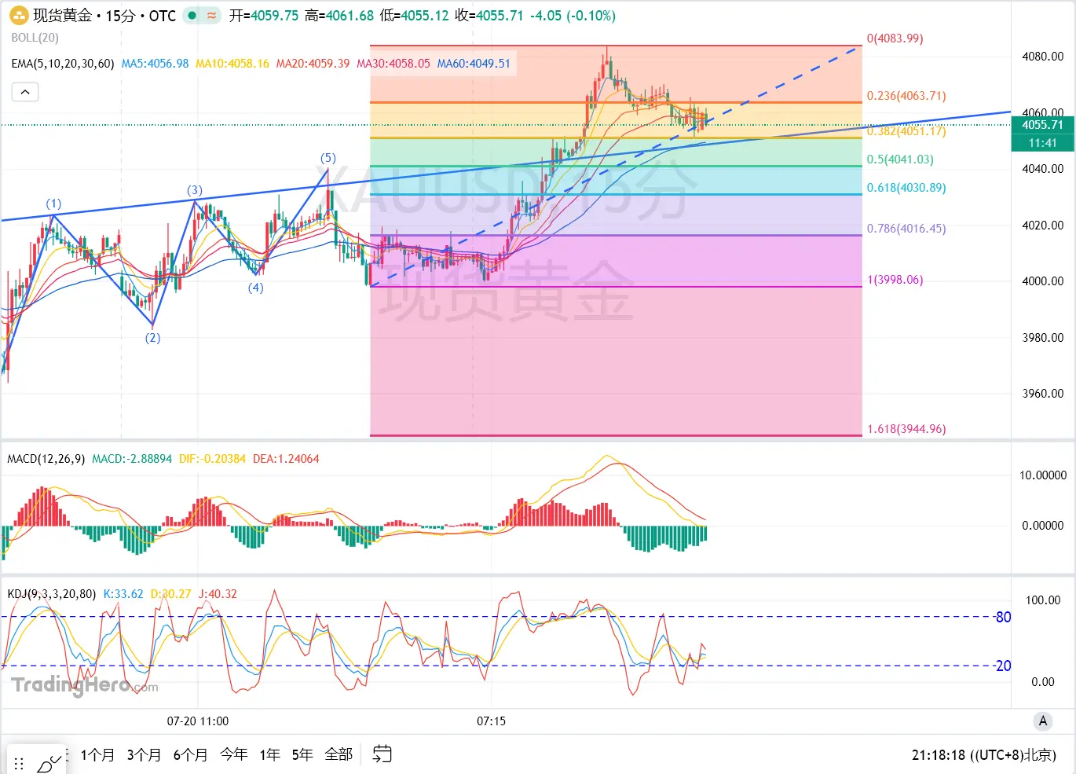
Task: Click the 现货黄金 symbol title
Action: coord(63,16)
